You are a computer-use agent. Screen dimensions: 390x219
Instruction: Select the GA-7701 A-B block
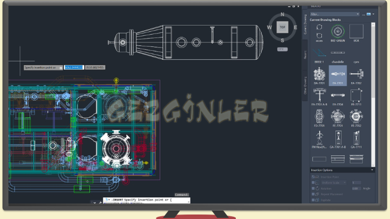[x=337, y=140]
